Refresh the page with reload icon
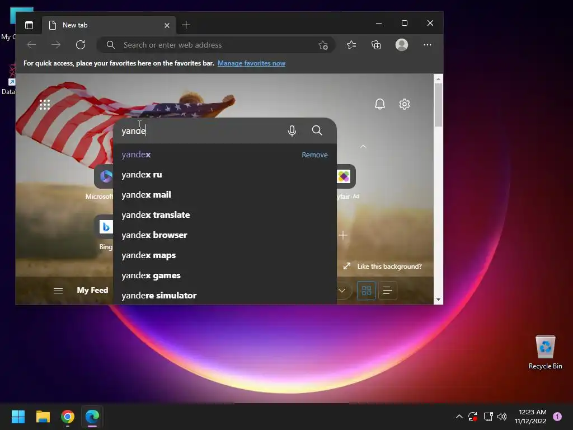Screen dimensions: 573x430 81,45
